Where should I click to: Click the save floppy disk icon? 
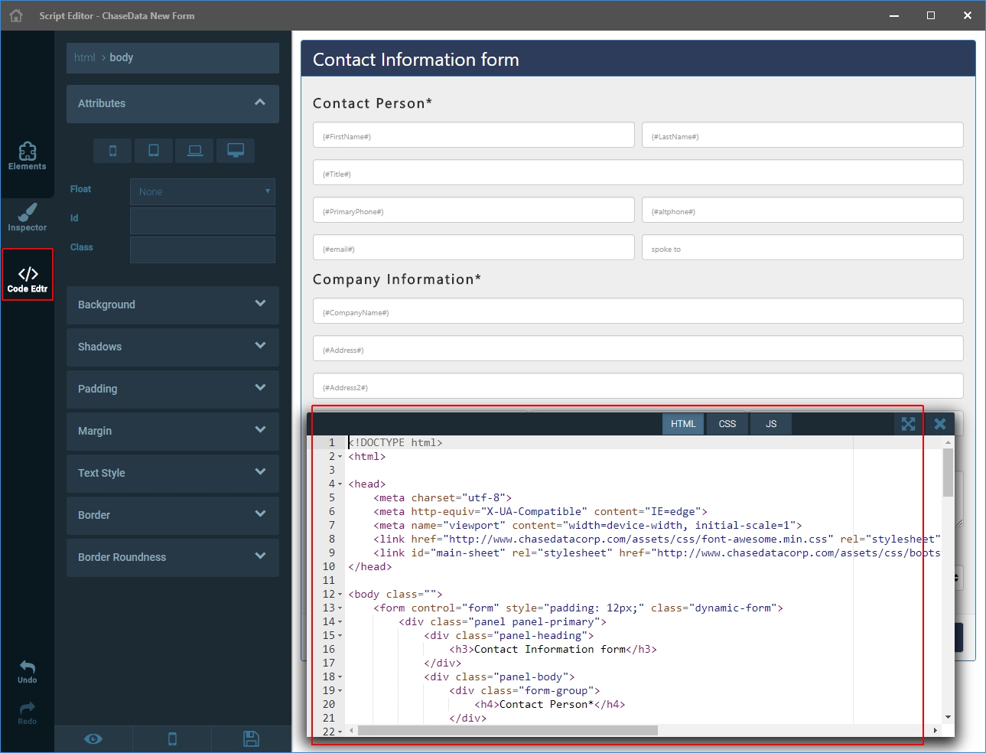tap(251, 738)
